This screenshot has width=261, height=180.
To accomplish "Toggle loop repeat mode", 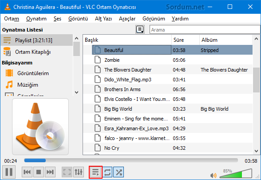I will [x=107, y=172].
